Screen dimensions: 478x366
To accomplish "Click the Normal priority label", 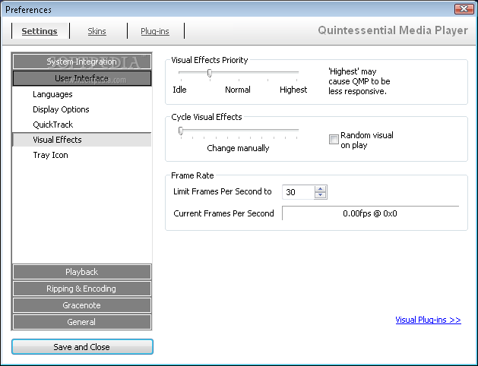I will click(238, 90).
